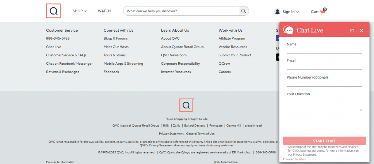Open Tours & Stores link
Viewport: 374px width, 164px height.
point(114,55)
